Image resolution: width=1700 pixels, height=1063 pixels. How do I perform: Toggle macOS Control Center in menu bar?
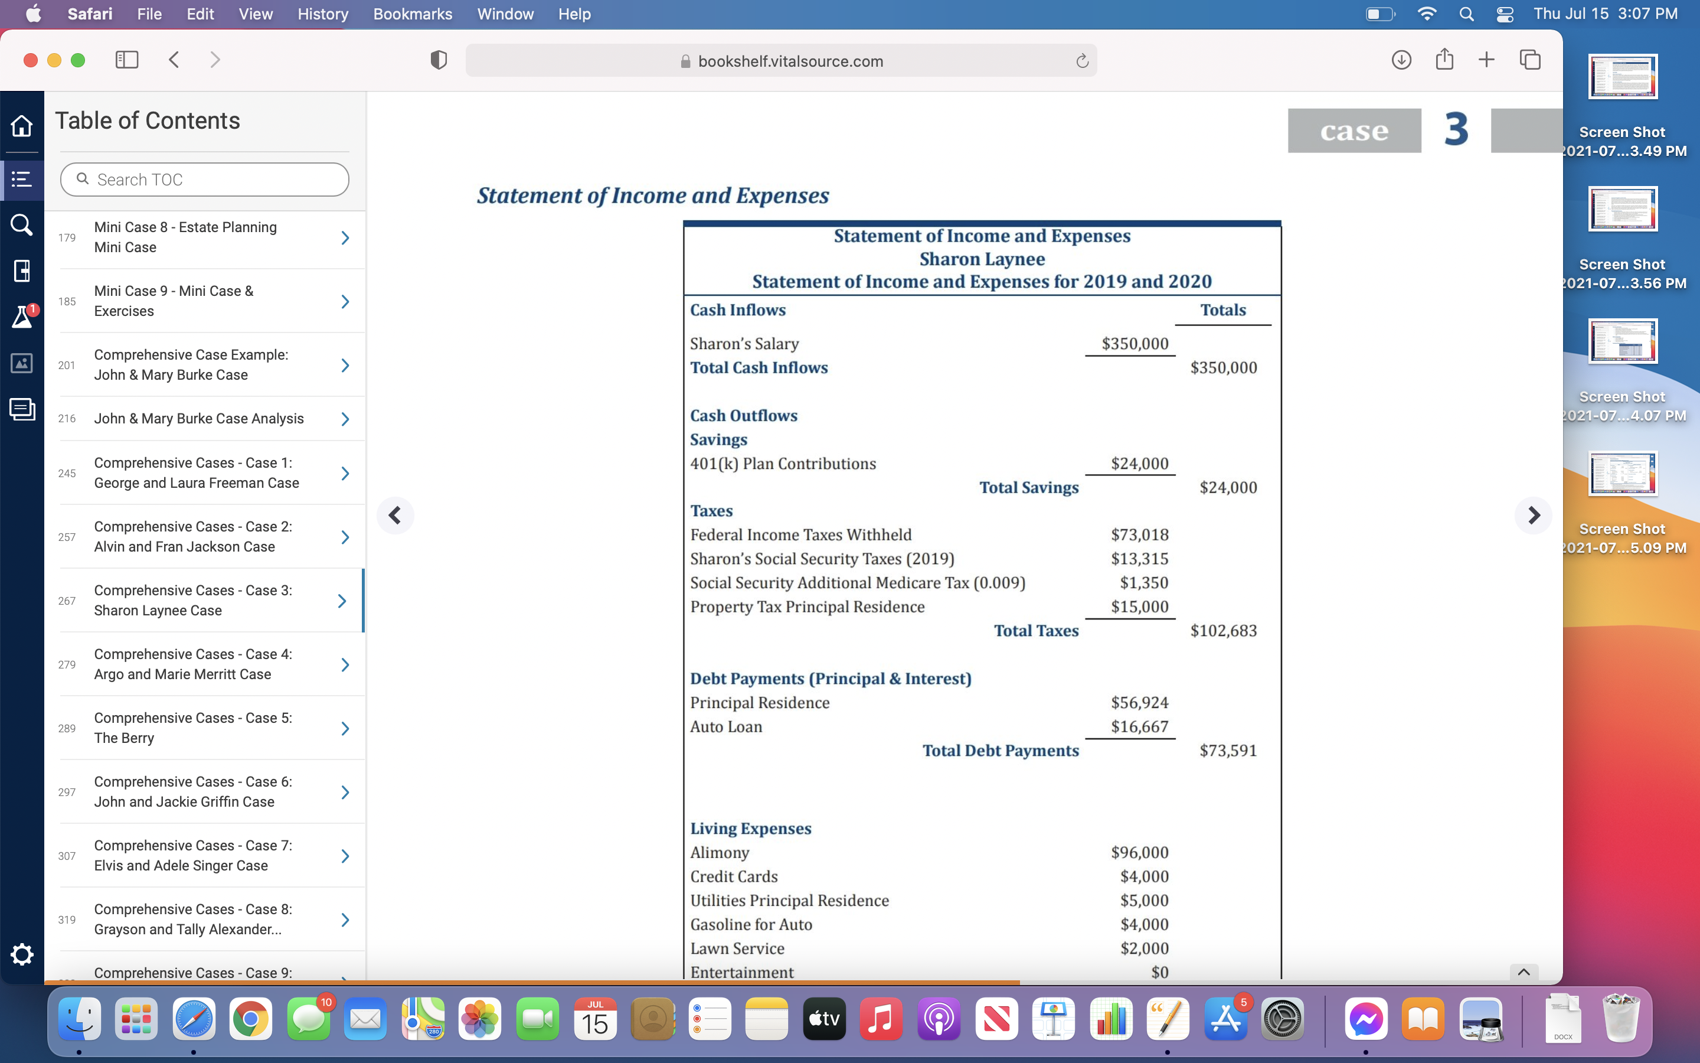1505,14
